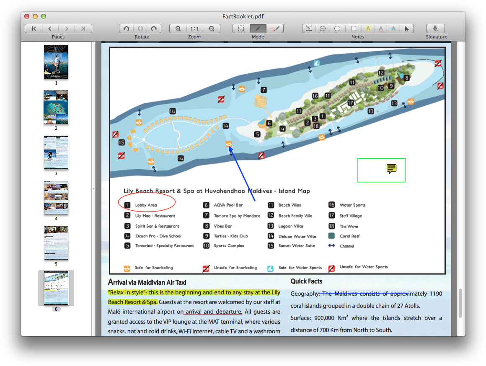Screen dimensions: 486x366
Task: Activate the signature drawing mode
Action: (275, 28)
